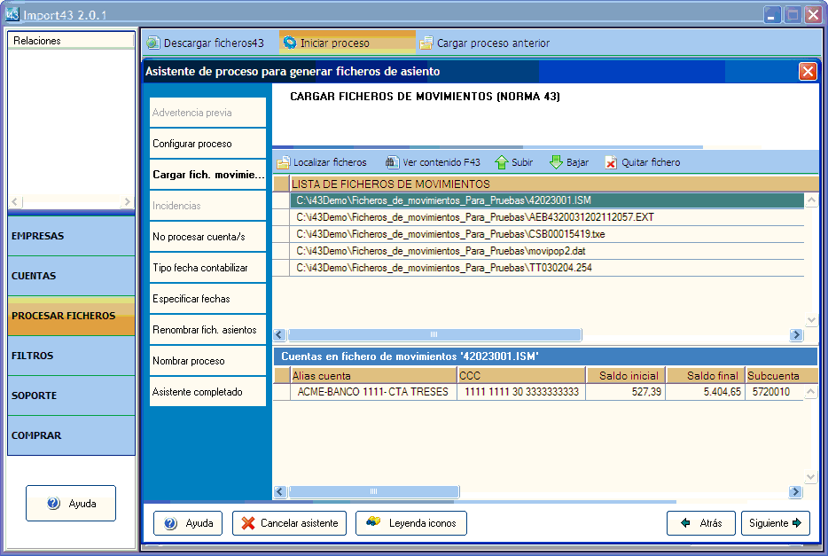Cancel the wizard with Cancelar asistente
This screenshot has height=556, width=828.
tap(289, 523)
